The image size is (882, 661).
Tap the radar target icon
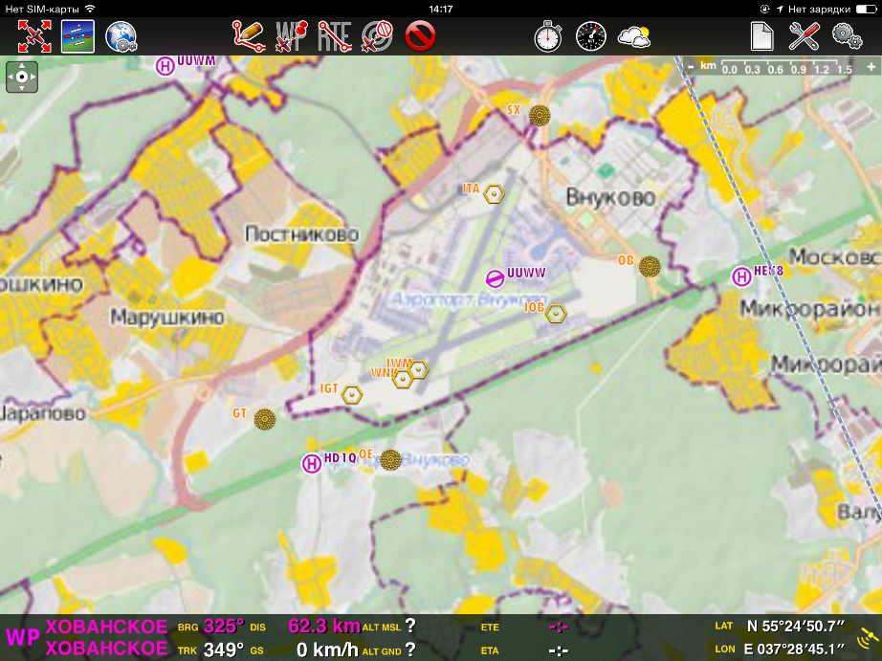click(x=377, y=36)
